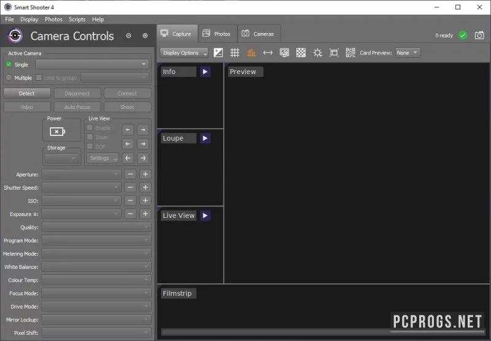The height and width of the screenshot is (341, 491).
Task: Click the monitor image display icon
Action: click(284, 53)
